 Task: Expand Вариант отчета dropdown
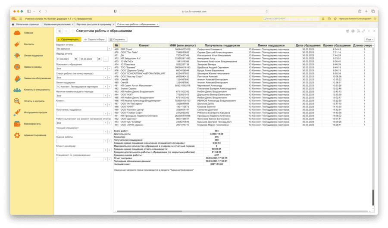tap(109, 49)
